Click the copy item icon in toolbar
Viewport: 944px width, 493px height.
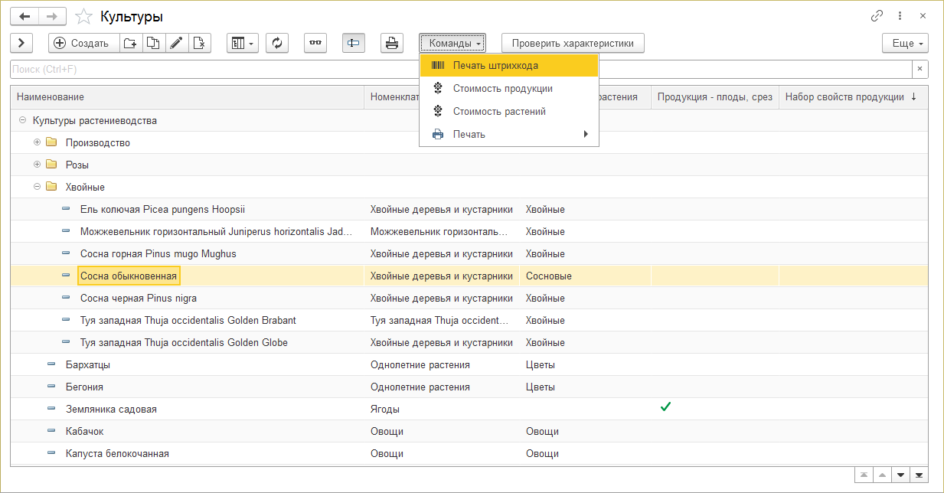(153, 43)
